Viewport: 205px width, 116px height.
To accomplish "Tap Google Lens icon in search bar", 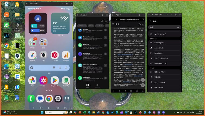I will coord(66,68).
